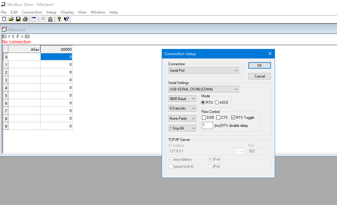The height and width of the screenshot is (205, 337).
Task: Click the New document toolbar icon
Action: point(4,19)
